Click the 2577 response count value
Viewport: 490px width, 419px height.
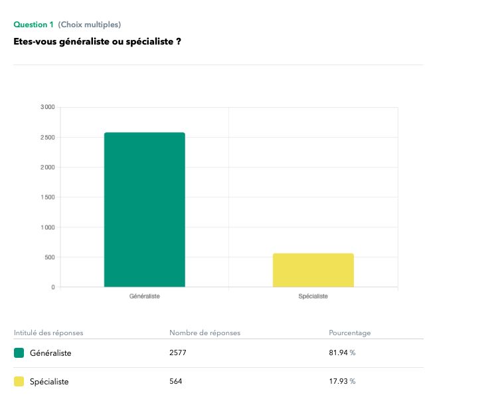[178, 353]
